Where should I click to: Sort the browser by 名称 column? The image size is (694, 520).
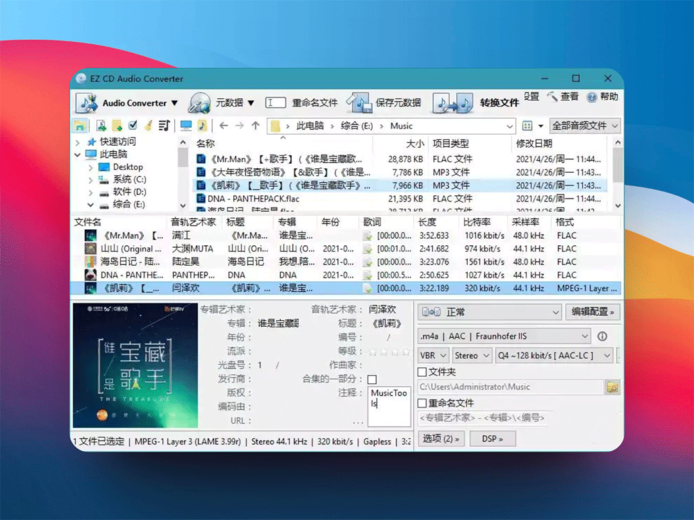[206, 143]
